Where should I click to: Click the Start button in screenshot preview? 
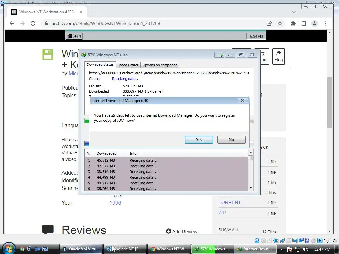click(x=74, y=36)
